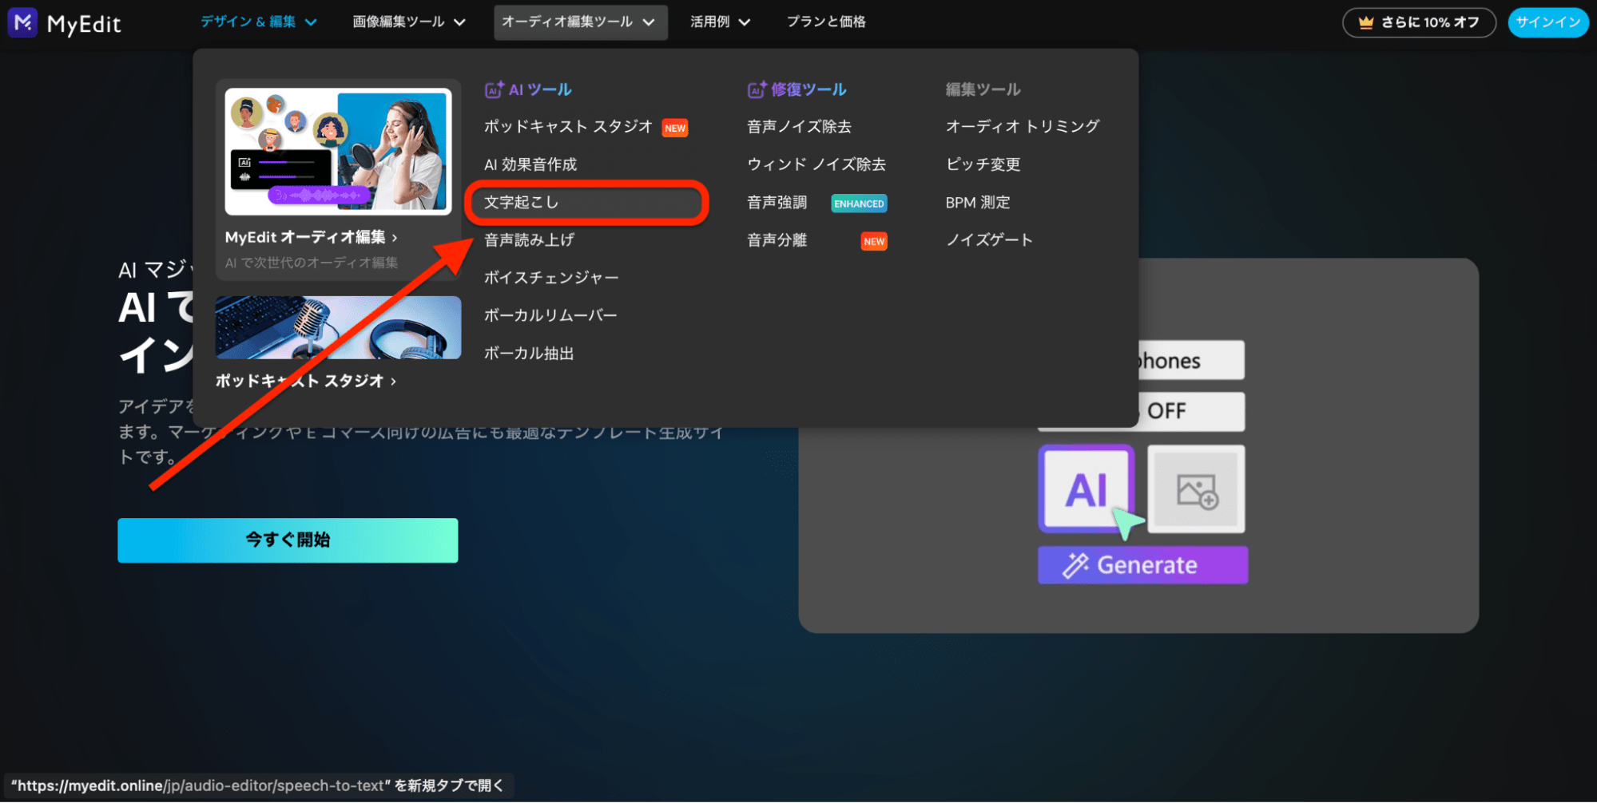Click the 'hones' text field in preview card

point(1191,361)
